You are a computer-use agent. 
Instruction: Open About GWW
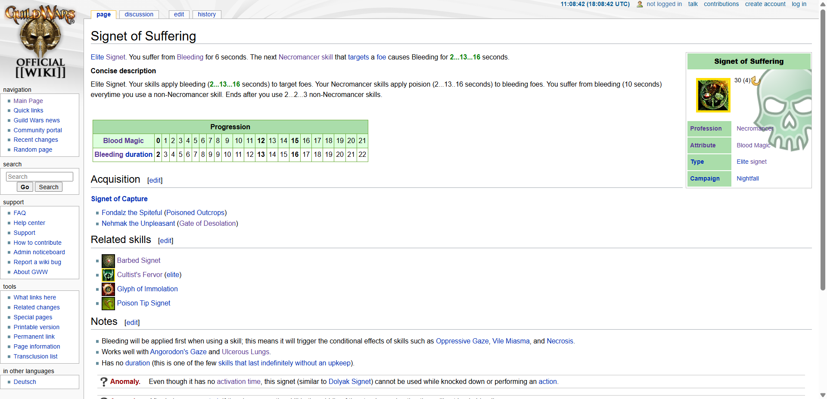31,272
